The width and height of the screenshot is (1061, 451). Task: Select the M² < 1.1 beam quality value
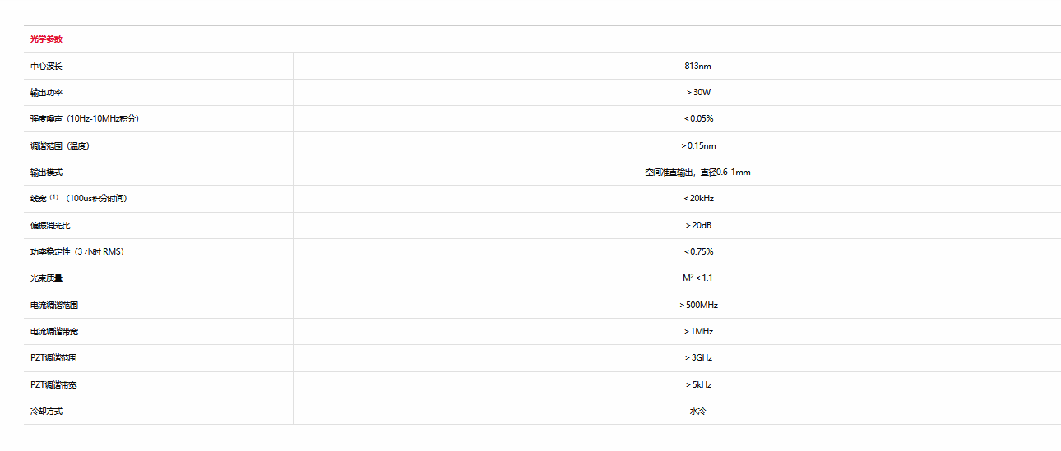click(x=697, y=278)
